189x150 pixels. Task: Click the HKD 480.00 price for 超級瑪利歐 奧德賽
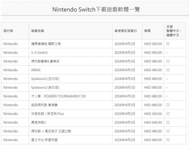click(153, 105)
